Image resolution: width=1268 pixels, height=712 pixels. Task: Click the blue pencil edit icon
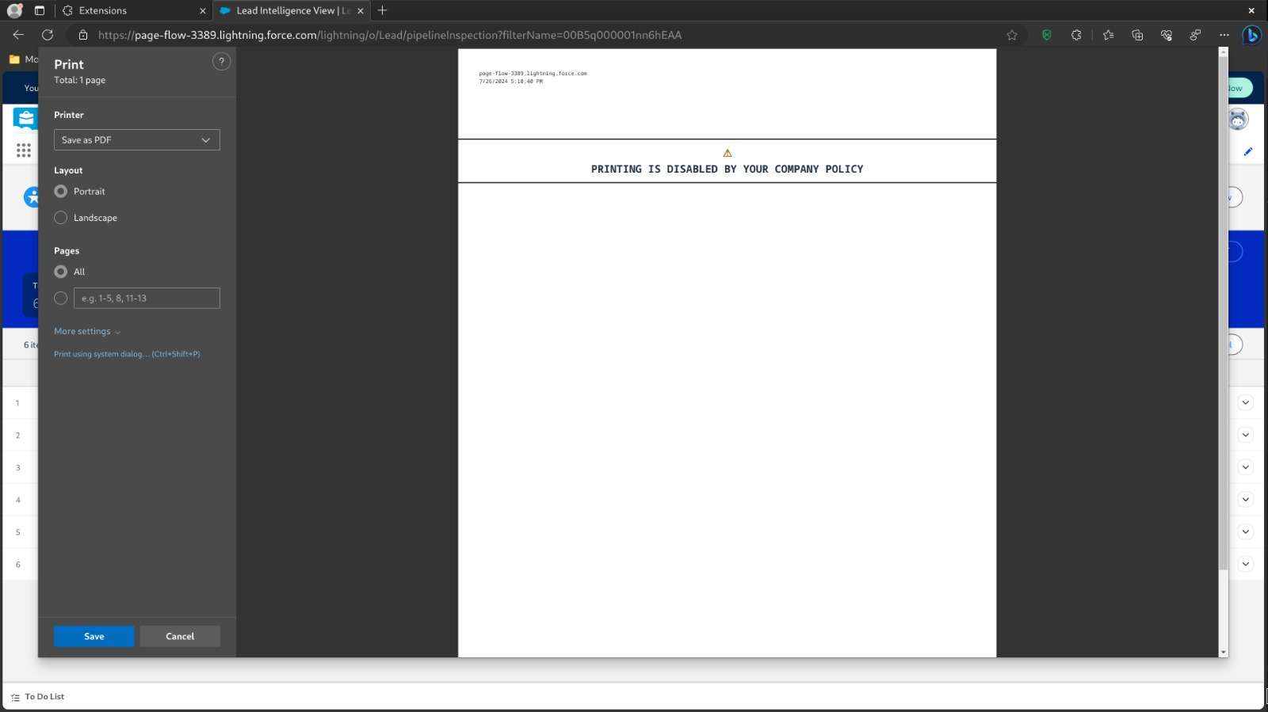[x=1248, y=151]
